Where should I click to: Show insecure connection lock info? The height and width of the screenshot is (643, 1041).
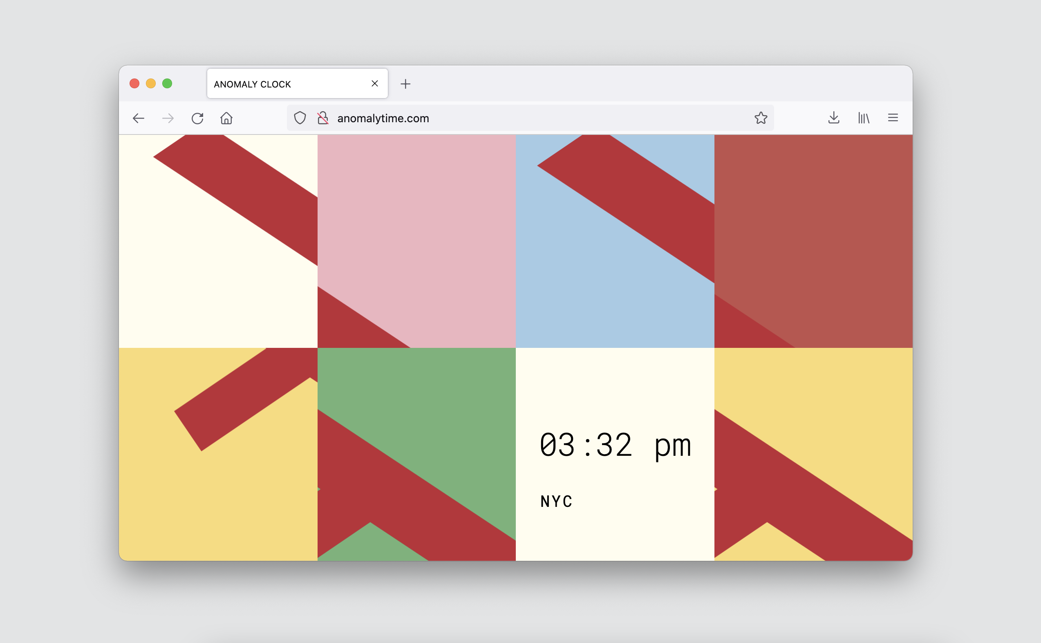(323, 118)
